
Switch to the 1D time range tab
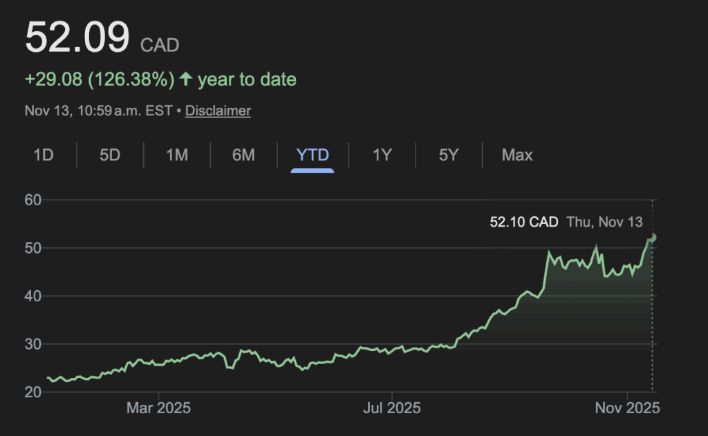click(44, 155)
